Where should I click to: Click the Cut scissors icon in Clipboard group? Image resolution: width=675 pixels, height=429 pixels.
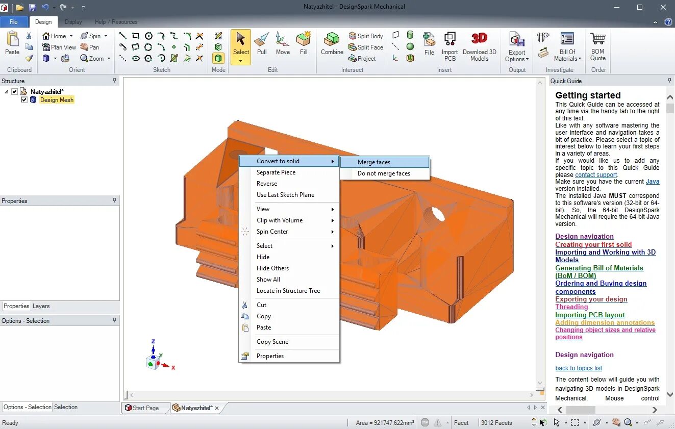coord(29,36)
